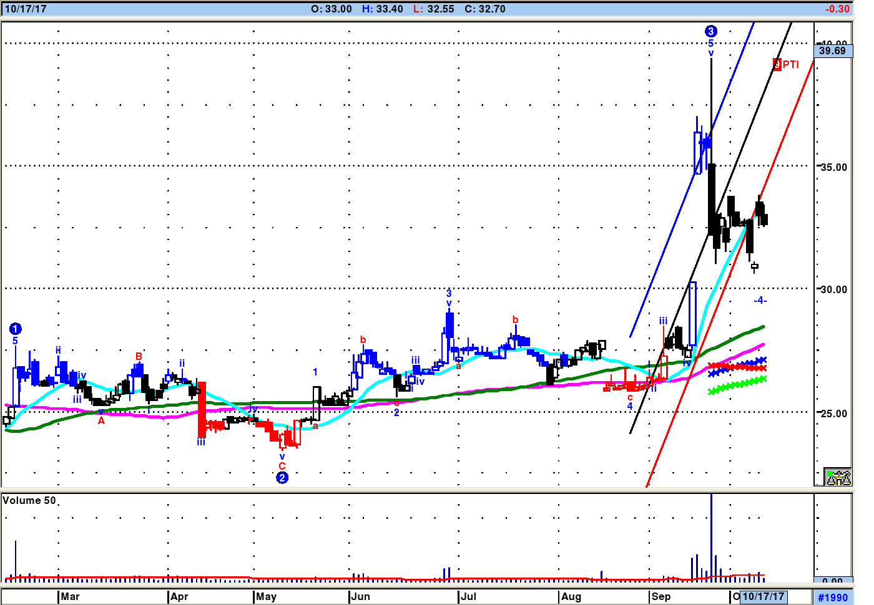Click the Volume 50 panel label

point(29,501)
